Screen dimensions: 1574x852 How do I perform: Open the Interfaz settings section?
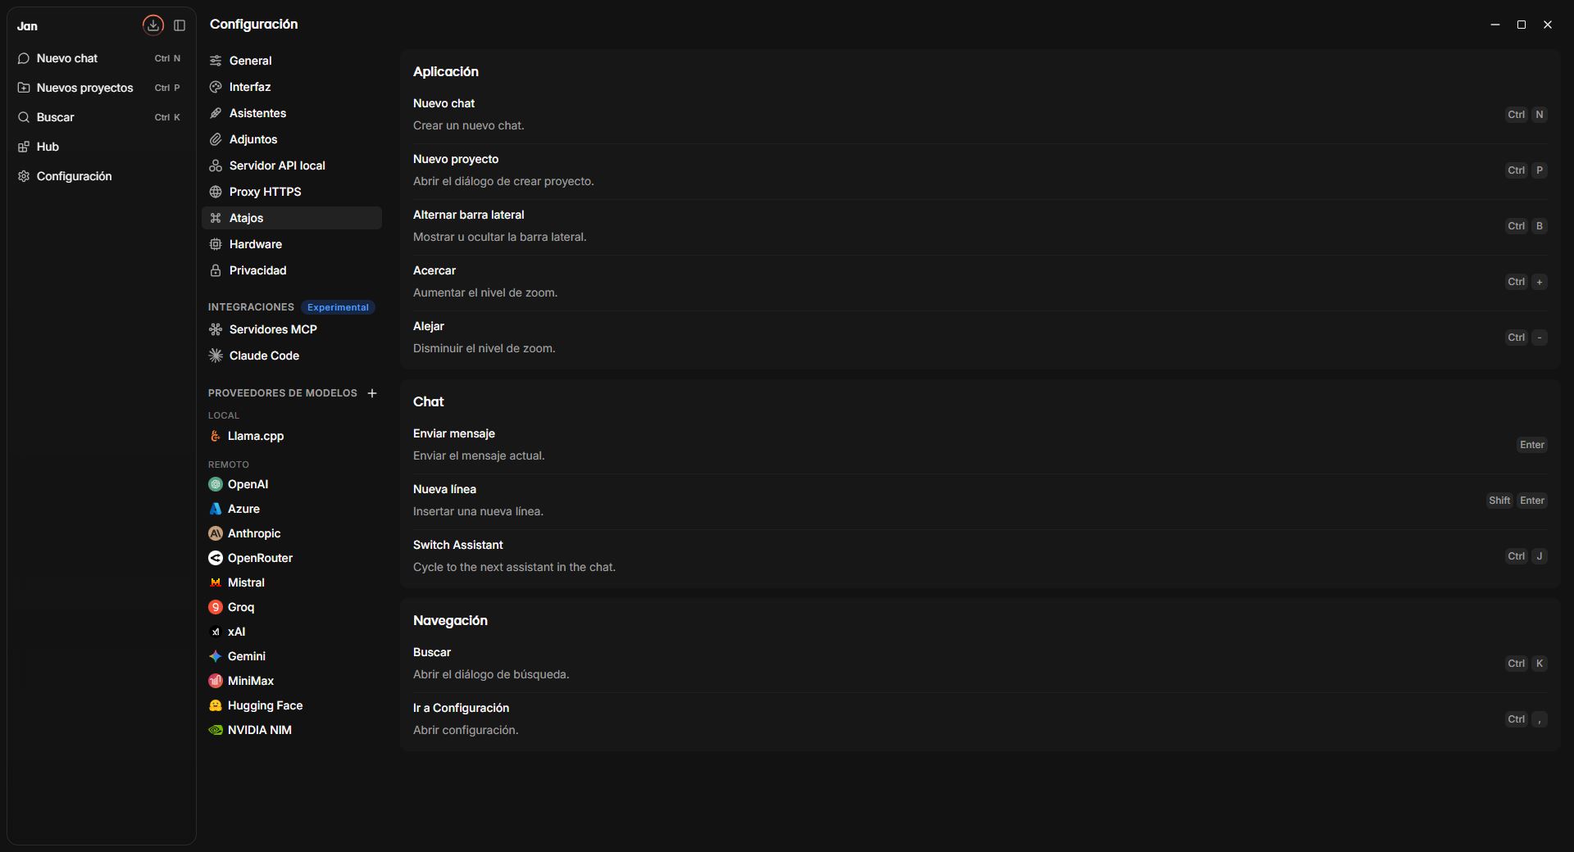(x=292, y=87)
